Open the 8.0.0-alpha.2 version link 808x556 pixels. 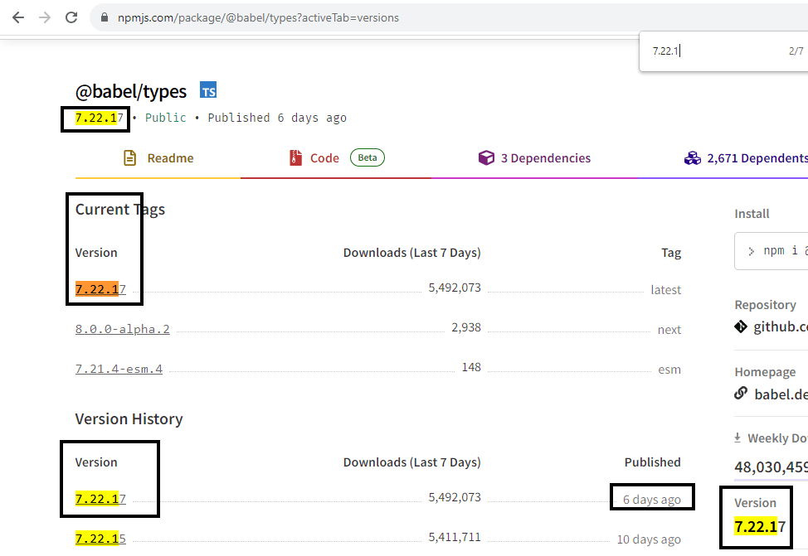(x=122, y=329)
